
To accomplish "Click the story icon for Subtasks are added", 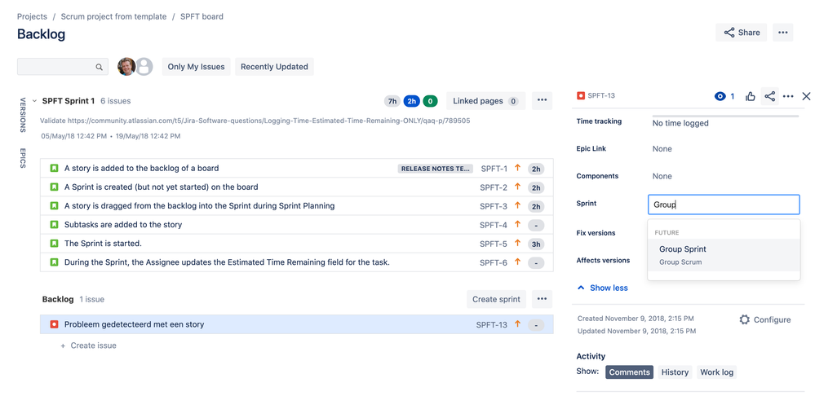I will 54,225.
